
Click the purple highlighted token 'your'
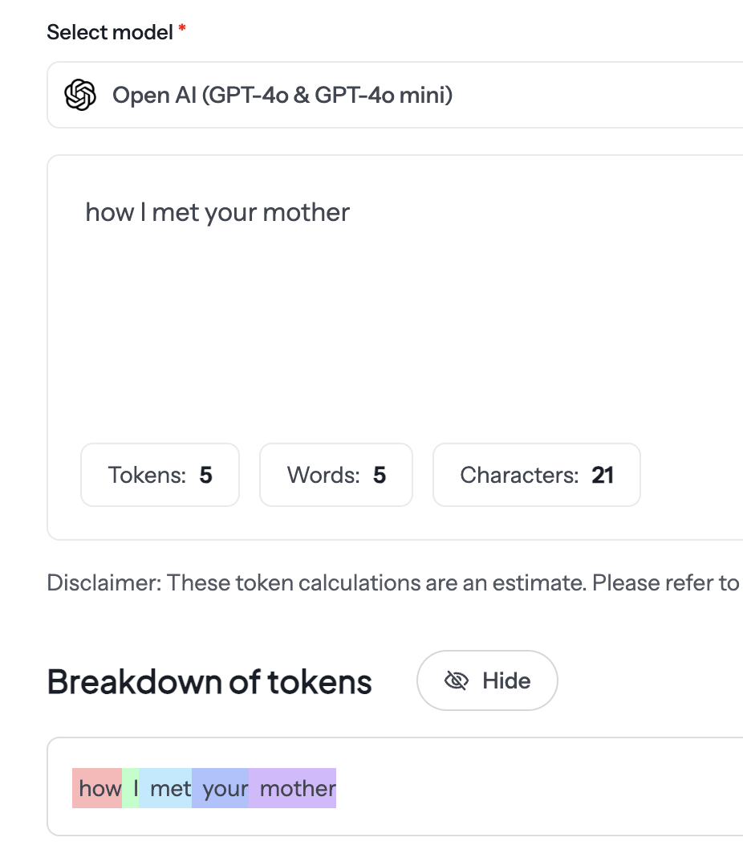(x=222, y=788)
